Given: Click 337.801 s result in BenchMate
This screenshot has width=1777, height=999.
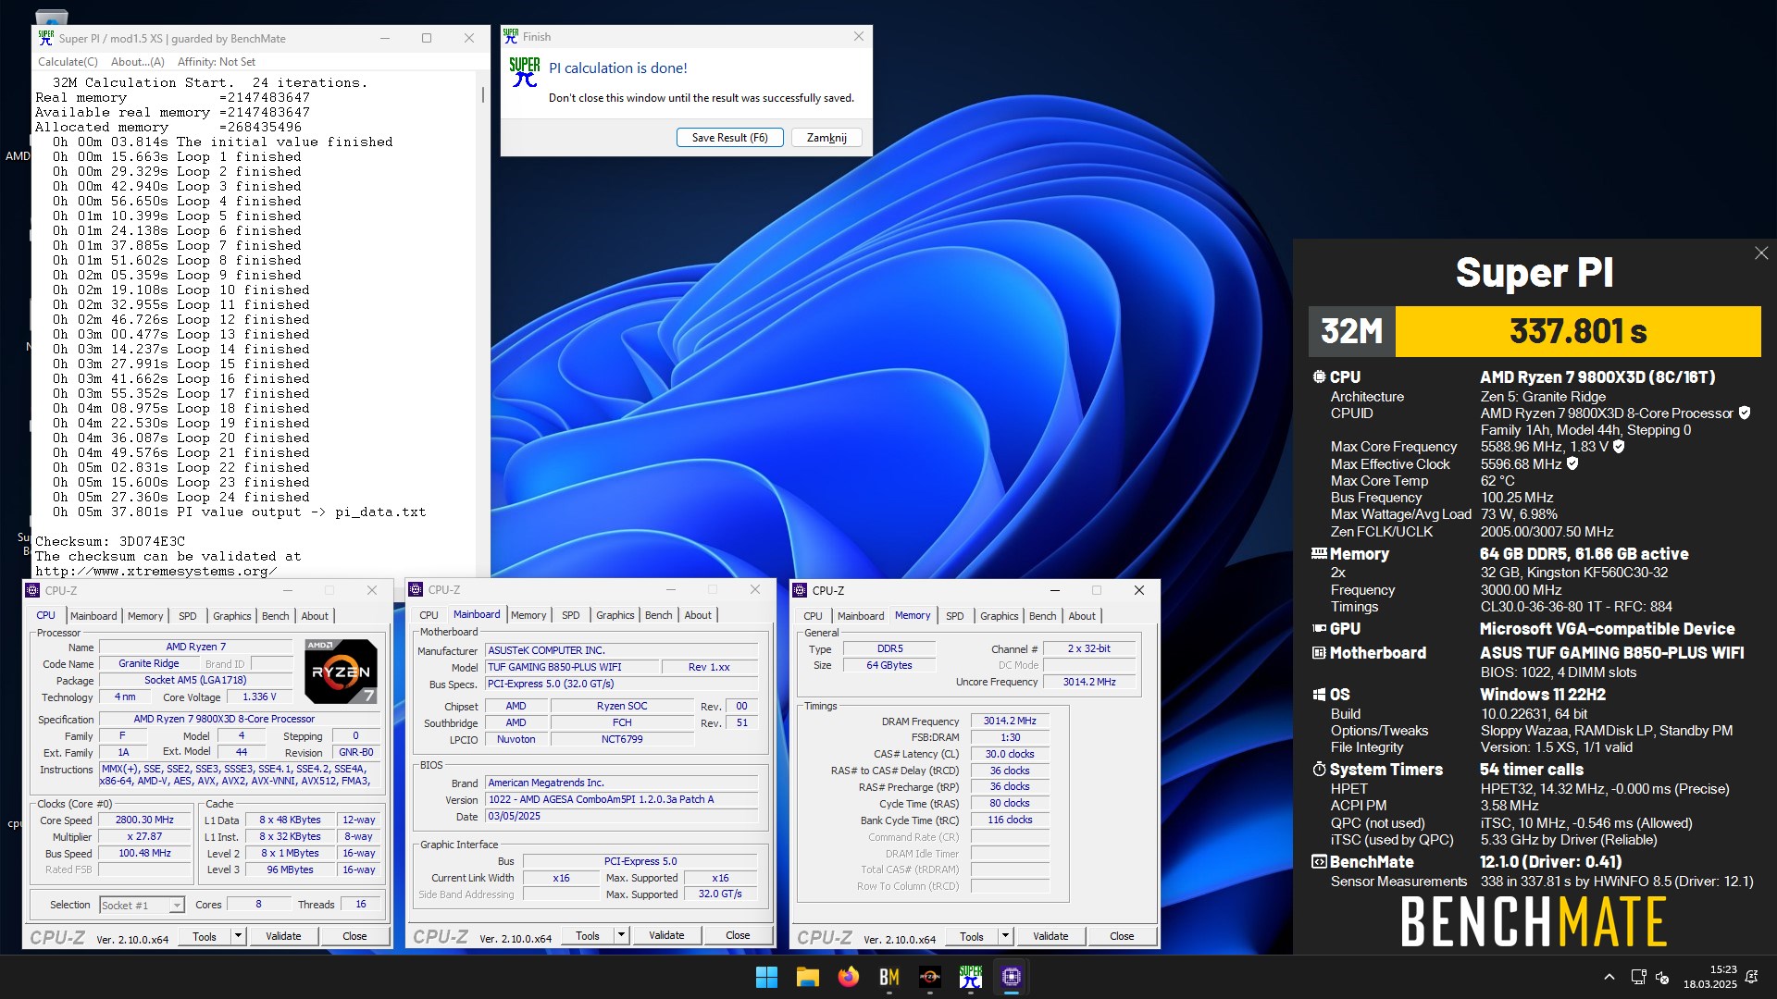Looking at the screenshot, I should coord(1578,331).
